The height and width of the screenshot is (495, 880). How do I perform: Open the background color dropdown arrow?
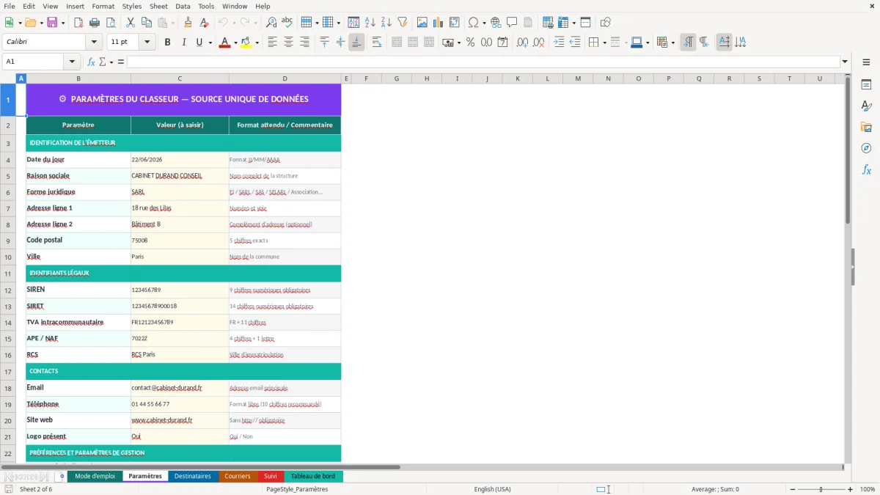(x=257, y=43)
